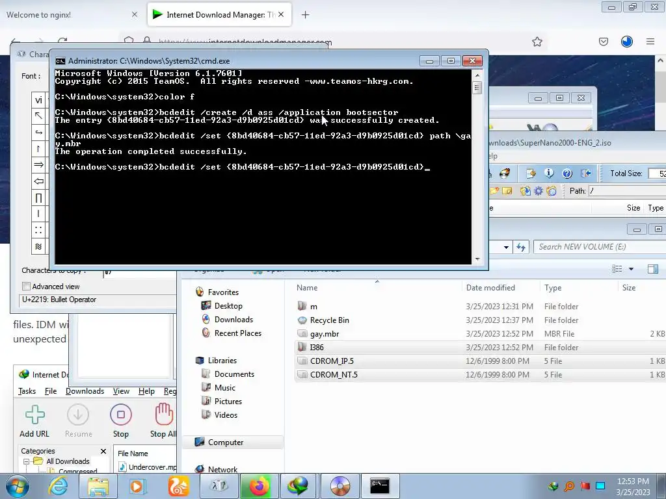The image size is (666, 499).
Task: Open the Help menu in IDM
Action: coord(146,391)
